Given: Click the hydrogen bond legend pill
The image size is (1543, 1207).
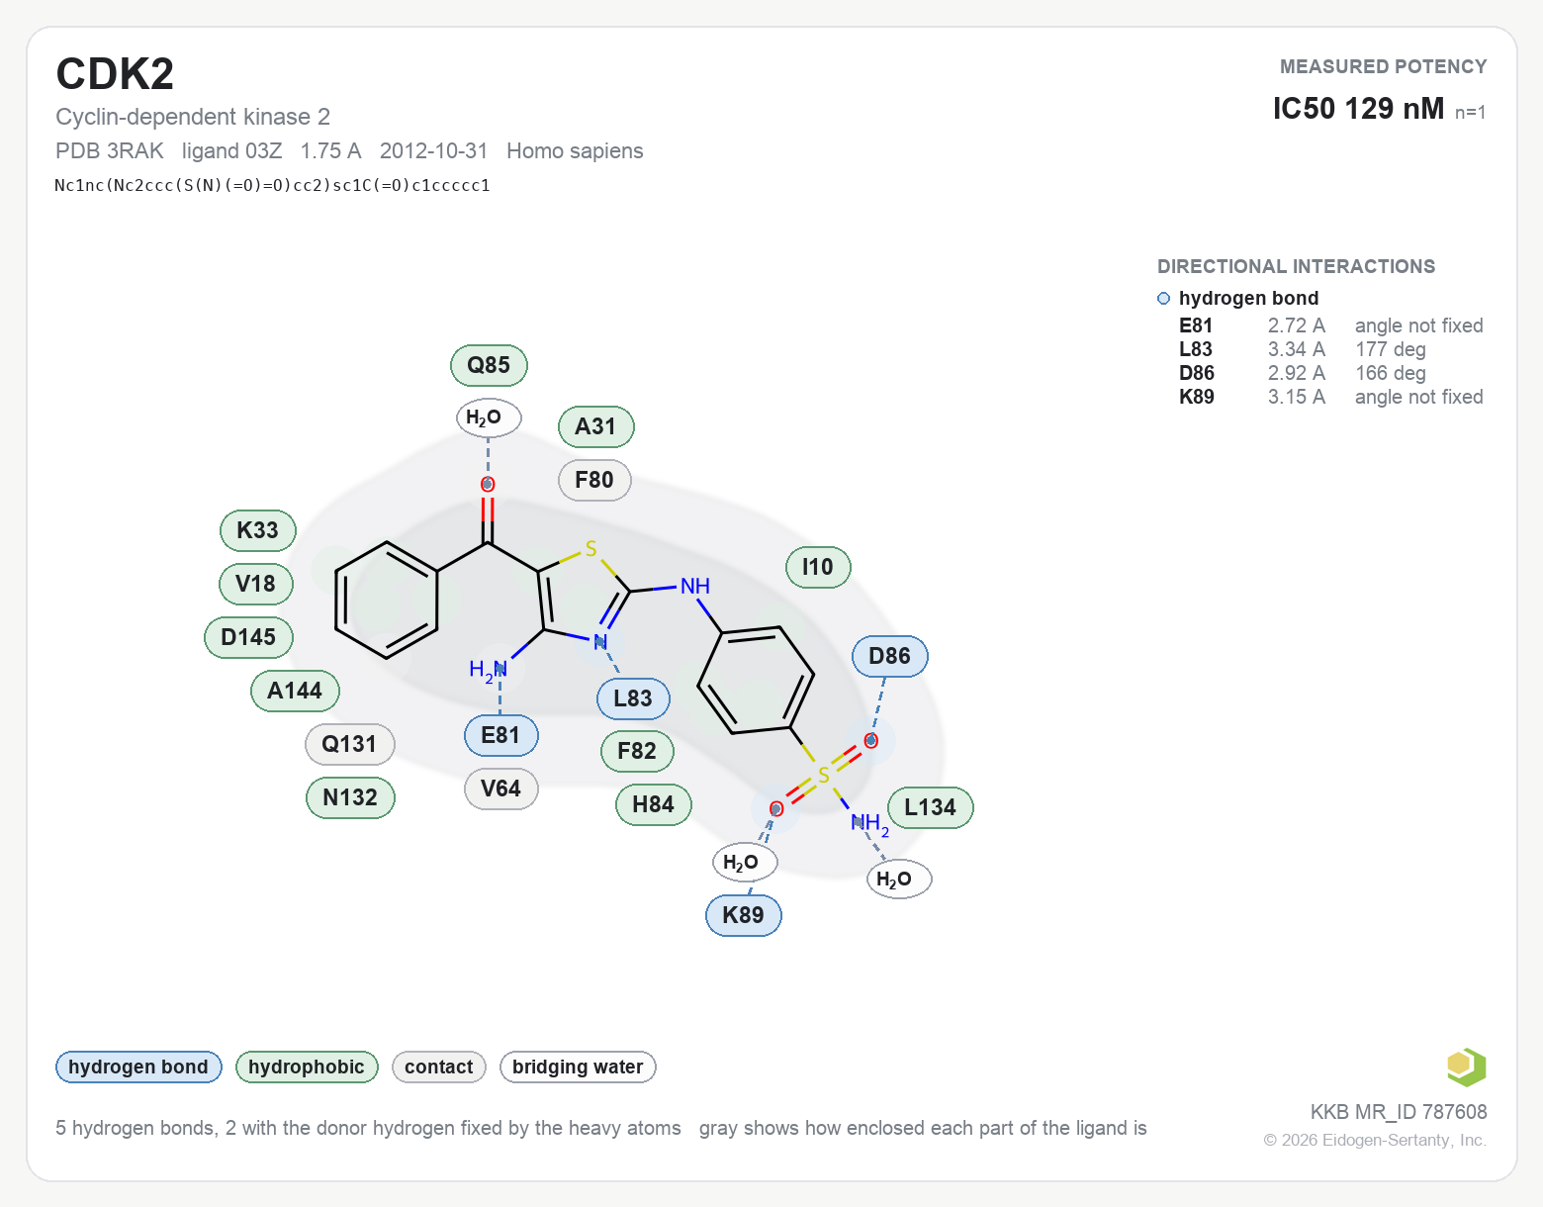Looking at the screenshot, I should pos(138,1067).
